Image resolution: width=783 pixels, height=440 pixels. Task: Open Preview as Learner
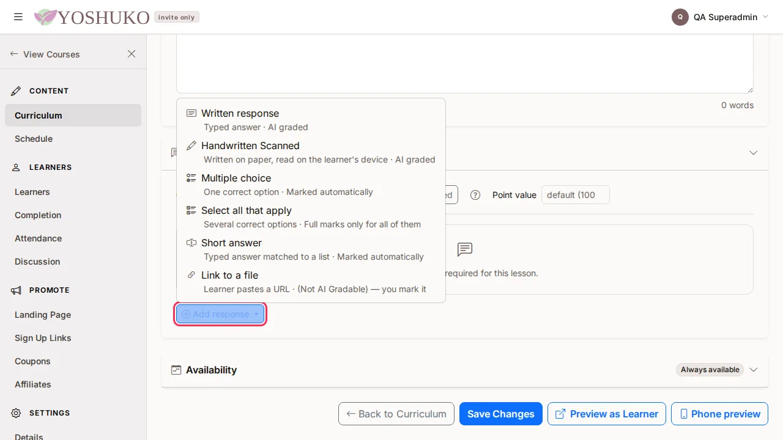[606, 414]
